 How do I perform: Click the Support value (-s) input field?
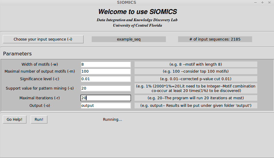105,88
